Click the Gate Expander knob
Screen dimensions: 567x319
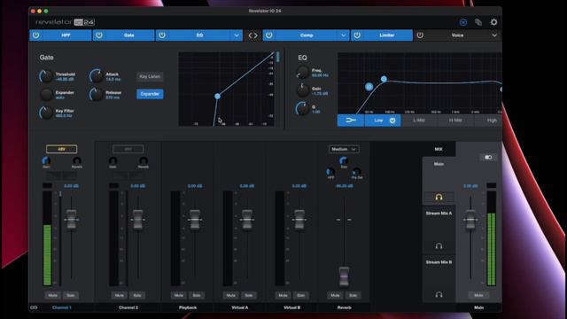[x=46, y=95]
